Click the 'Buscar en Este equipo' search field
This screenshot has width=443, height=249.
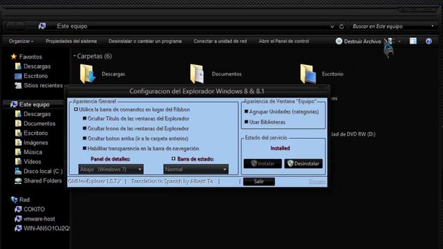click(393, 26)
